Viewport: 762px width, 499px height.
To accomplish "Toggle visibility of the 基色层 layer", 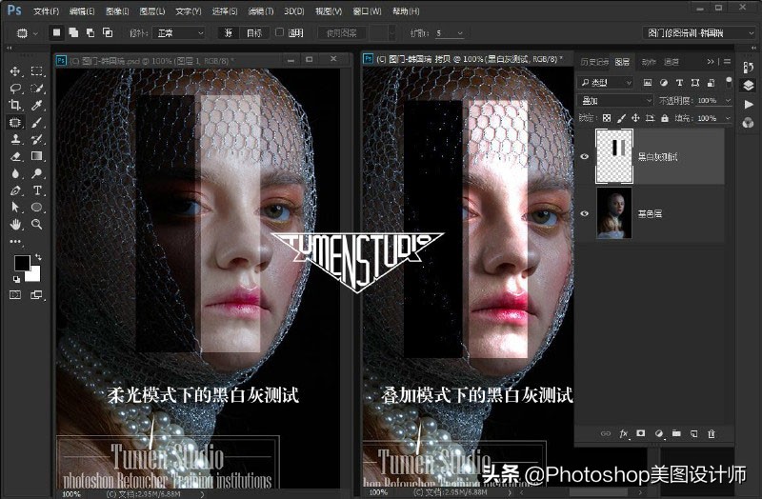I will coord(584,213).
